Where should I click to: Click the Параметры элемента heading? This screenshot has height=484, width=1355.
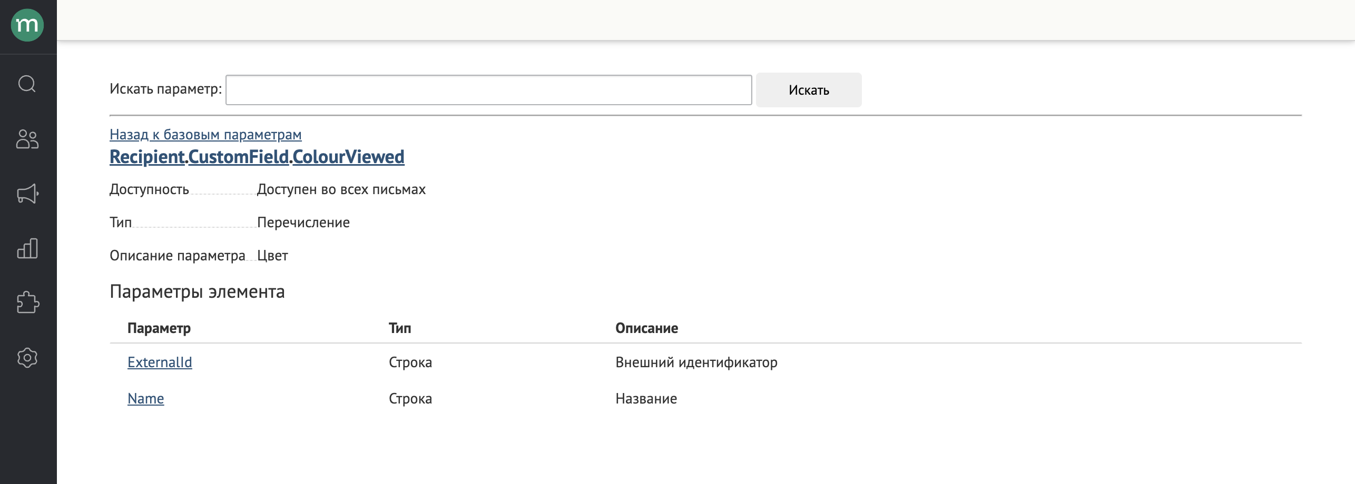(x=197, y=291)
